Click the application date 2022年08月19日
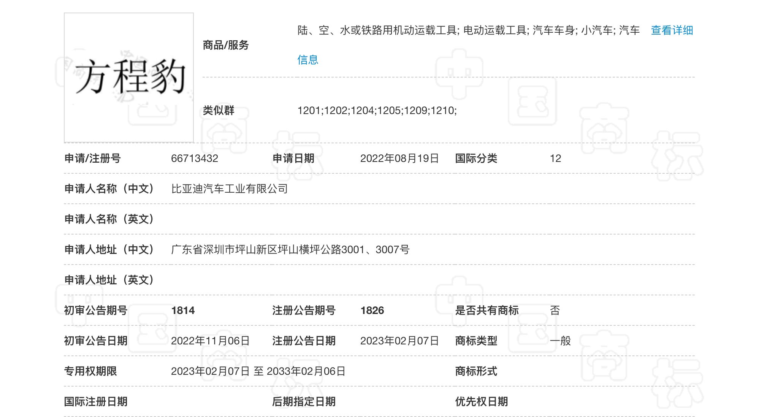 point(399,159)
